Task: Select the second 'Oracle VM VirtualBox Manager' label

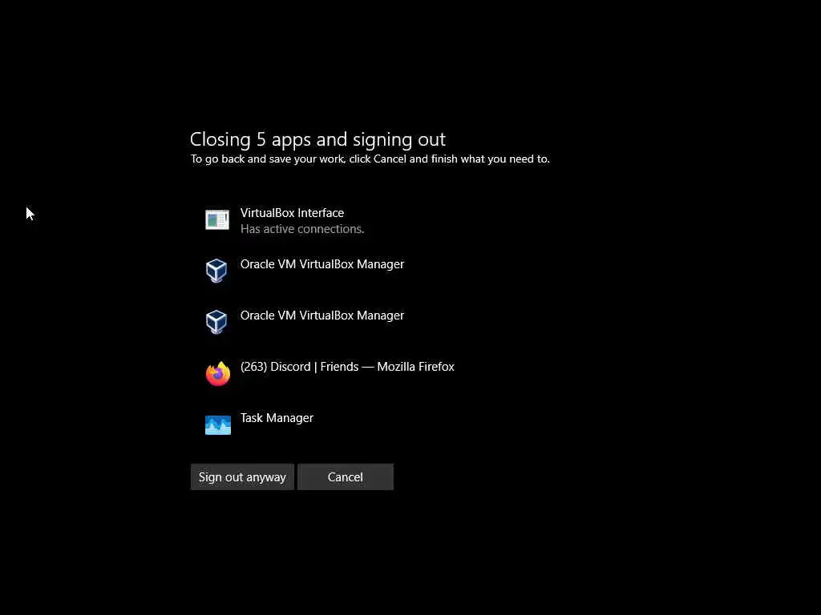Action: (322, 316)
